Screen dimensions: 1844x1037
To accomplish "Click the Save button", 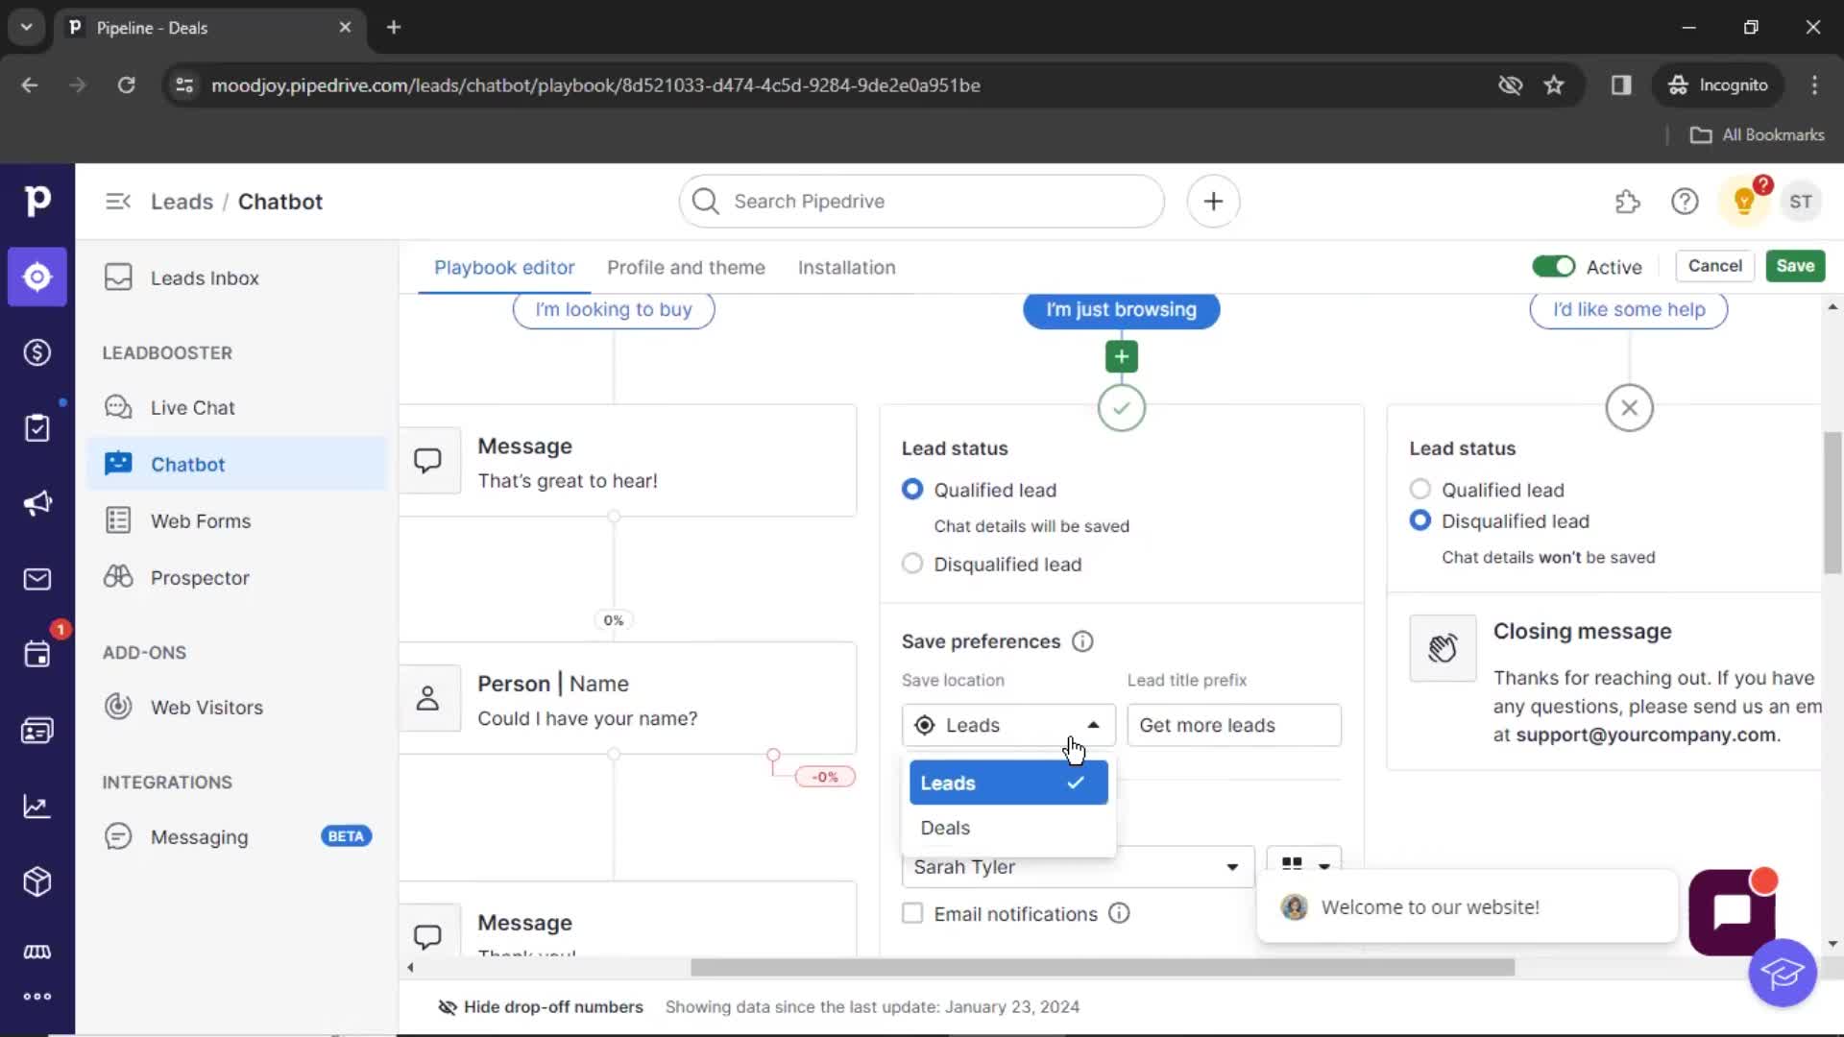I will [1796, 266].
